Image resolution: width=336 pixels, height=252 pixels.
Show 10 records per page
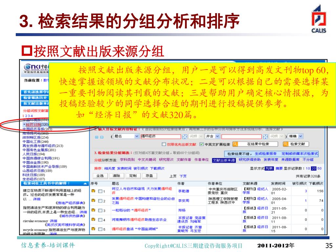point(308,168)
